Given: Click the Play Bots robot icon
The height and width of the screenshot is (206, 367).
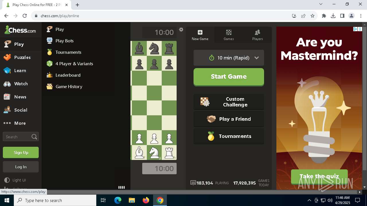Looking at the screenshot, I should click(x=50, y=41).
